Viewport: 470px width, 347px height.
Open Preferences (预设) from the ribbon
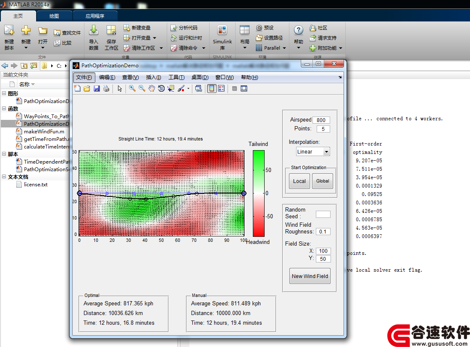pos(265,28)
